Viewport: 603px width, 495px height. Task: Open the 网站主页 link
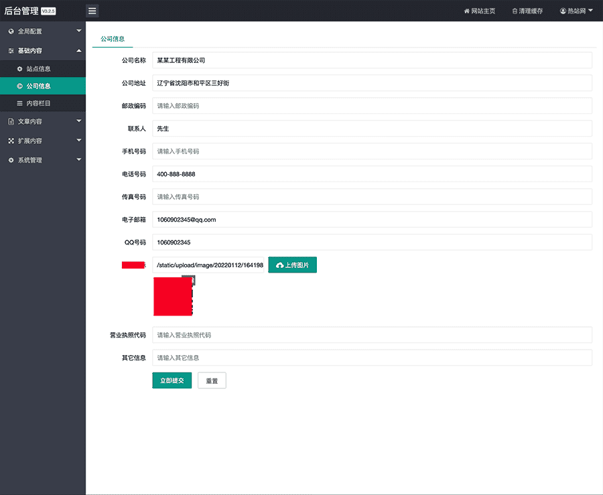pos(480,11)
